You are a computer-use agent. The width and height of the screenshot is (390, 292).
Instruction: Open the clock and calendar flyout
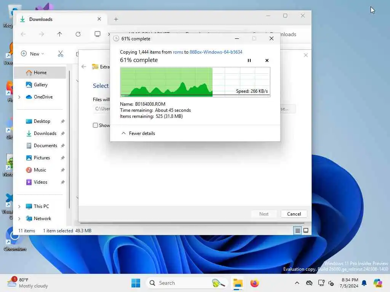[x=349, y=283]
